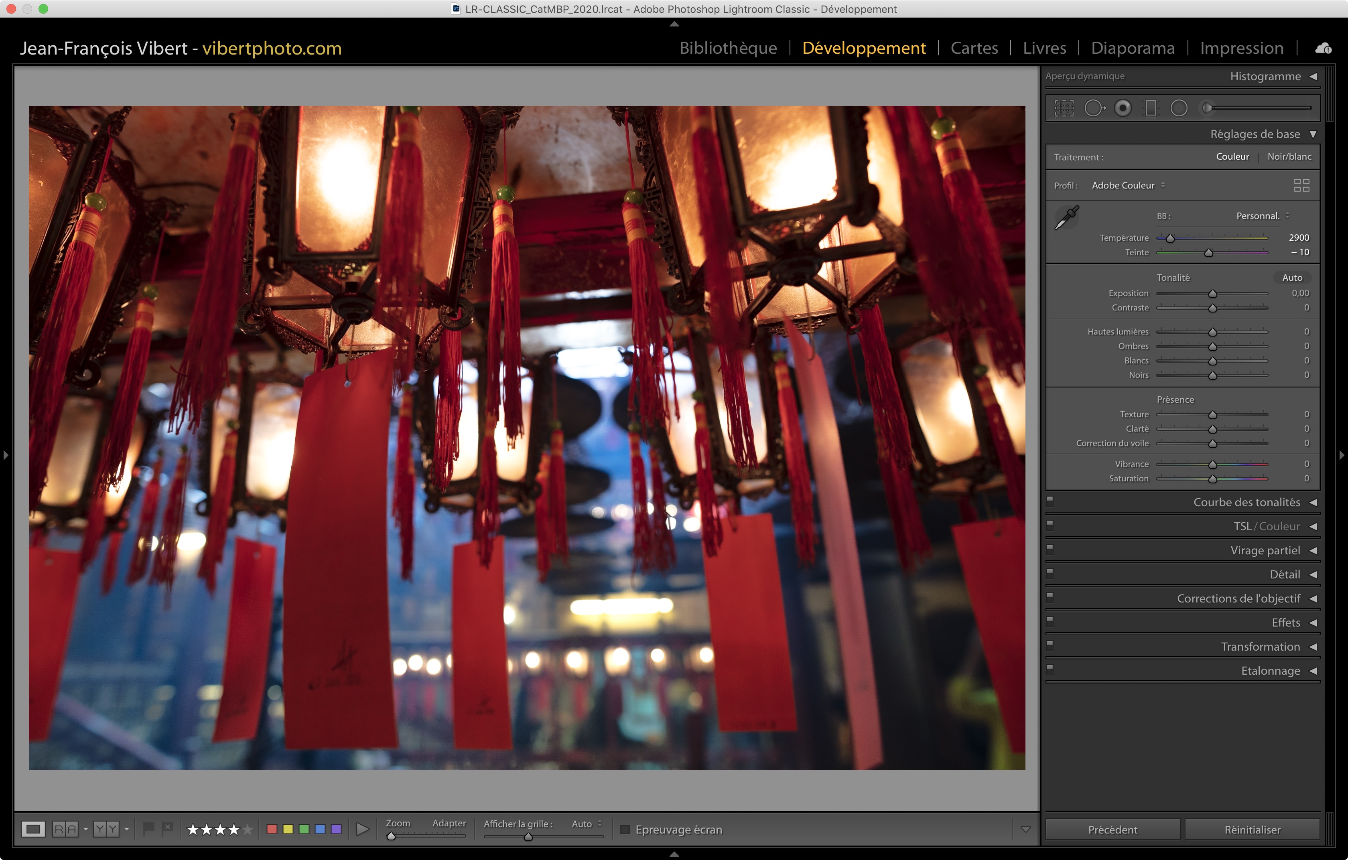Click the blue color label swatch

[x=320, y=829]
